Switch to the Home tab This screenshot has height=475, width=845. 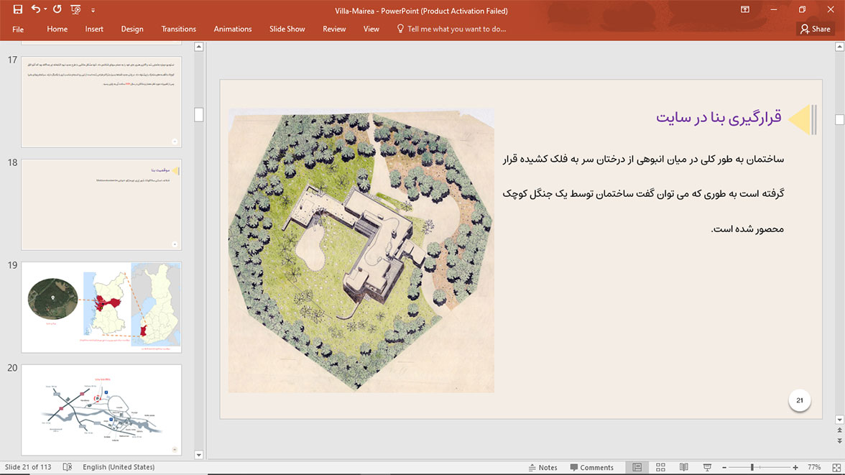[x=57, y=29]
